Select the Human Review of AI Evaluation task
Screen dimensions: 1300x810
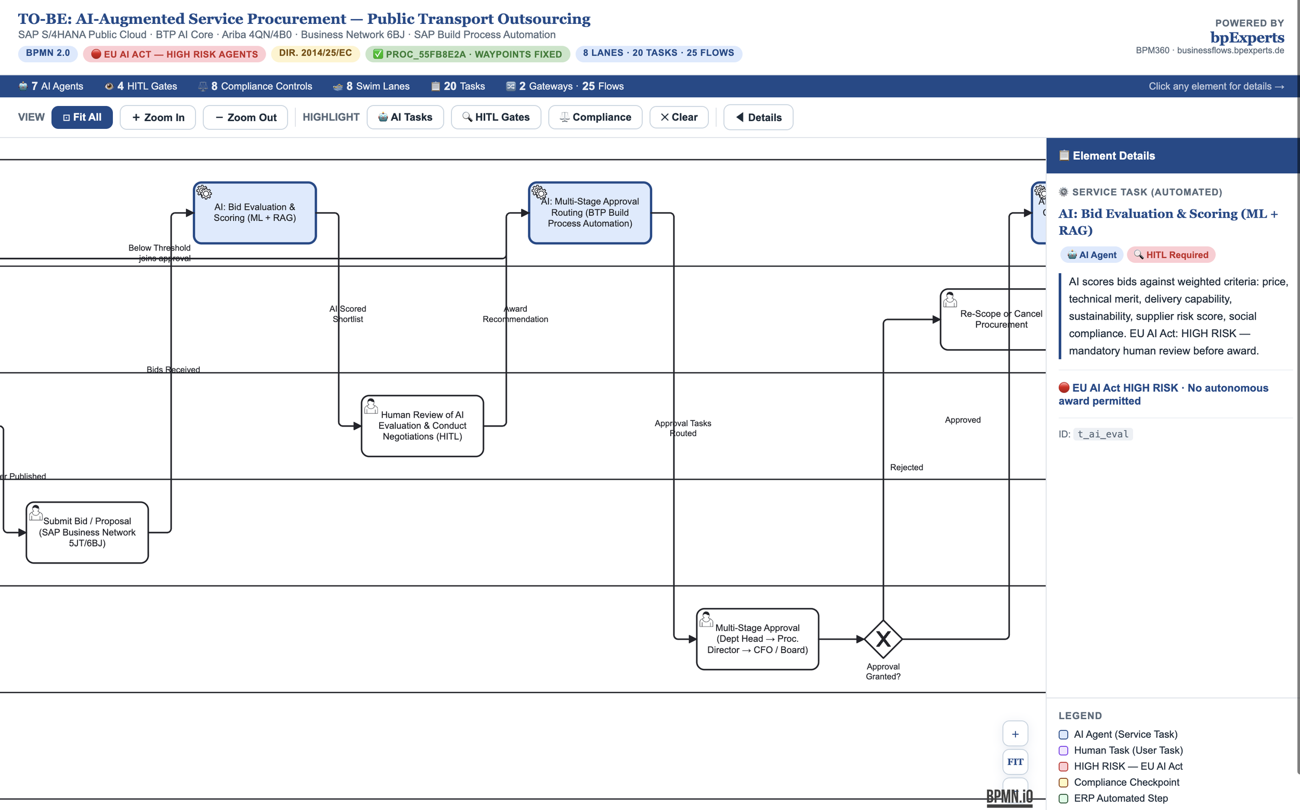[422, 427]
